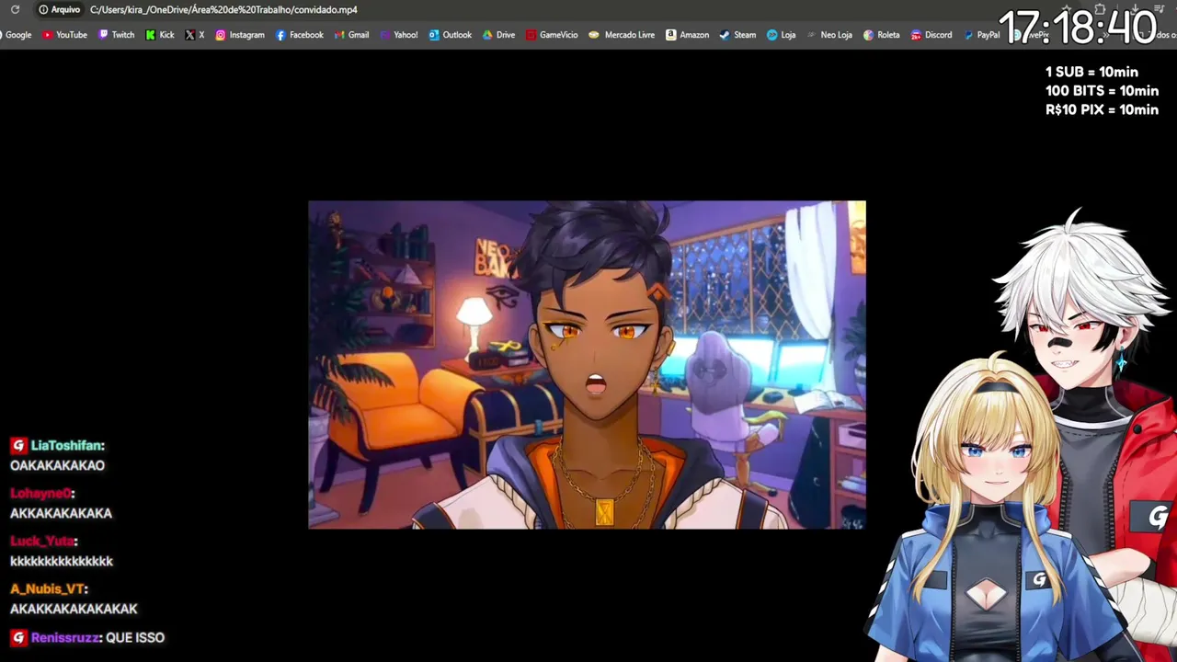Click chat message QUE ISSO

135,637
